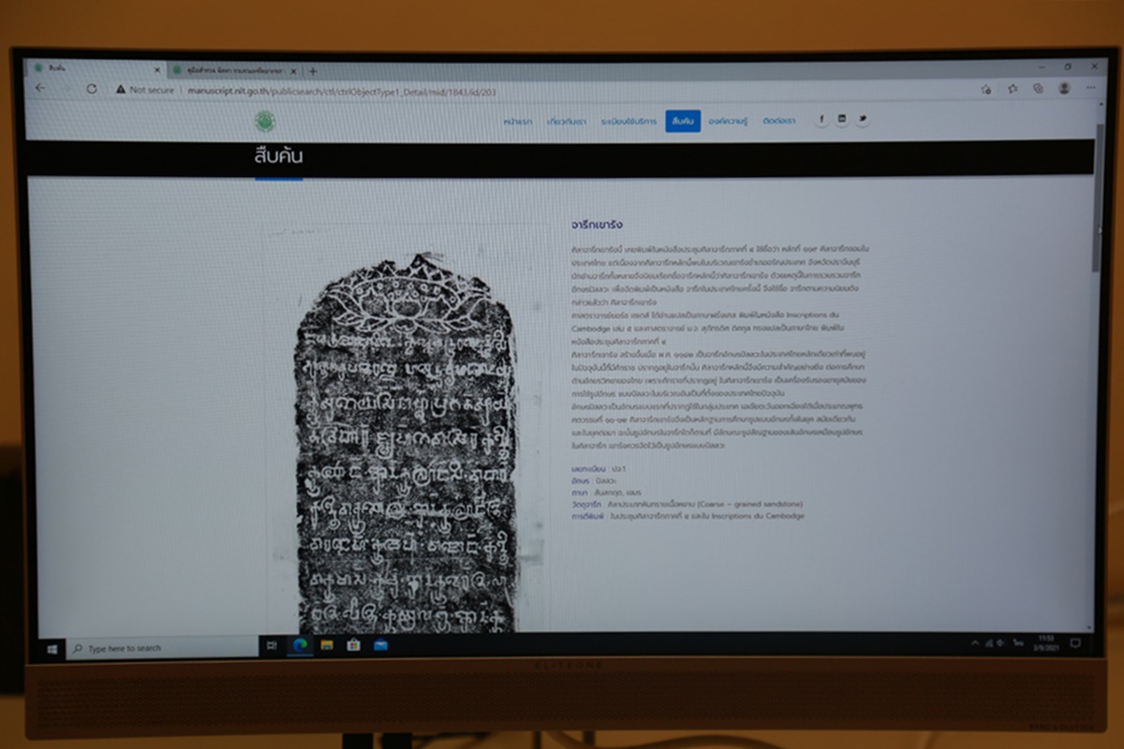Open the browser settings ellipsis menu
Viewport: 1124px width, 749px height.
click(1089, 88)
